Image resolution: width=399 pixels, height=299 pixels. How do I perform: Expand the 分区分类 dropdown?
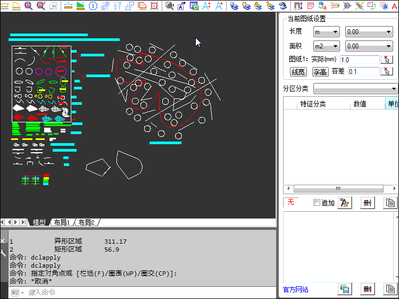tap(355, 88)
